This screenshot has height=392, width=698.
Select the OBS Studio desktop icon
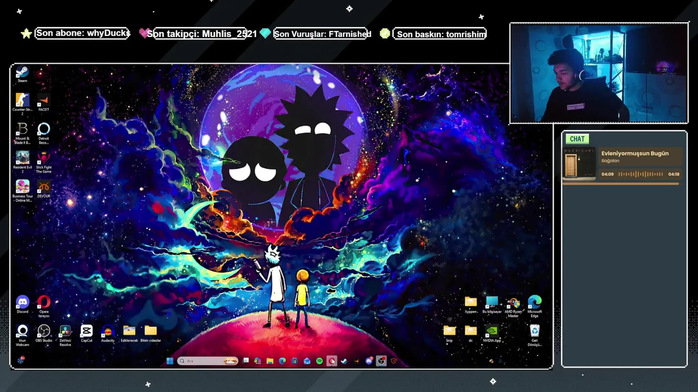coord(44,333)
